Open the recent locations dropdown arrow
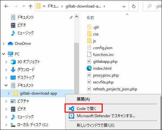The image size is (162, 130). click(24, 6)
